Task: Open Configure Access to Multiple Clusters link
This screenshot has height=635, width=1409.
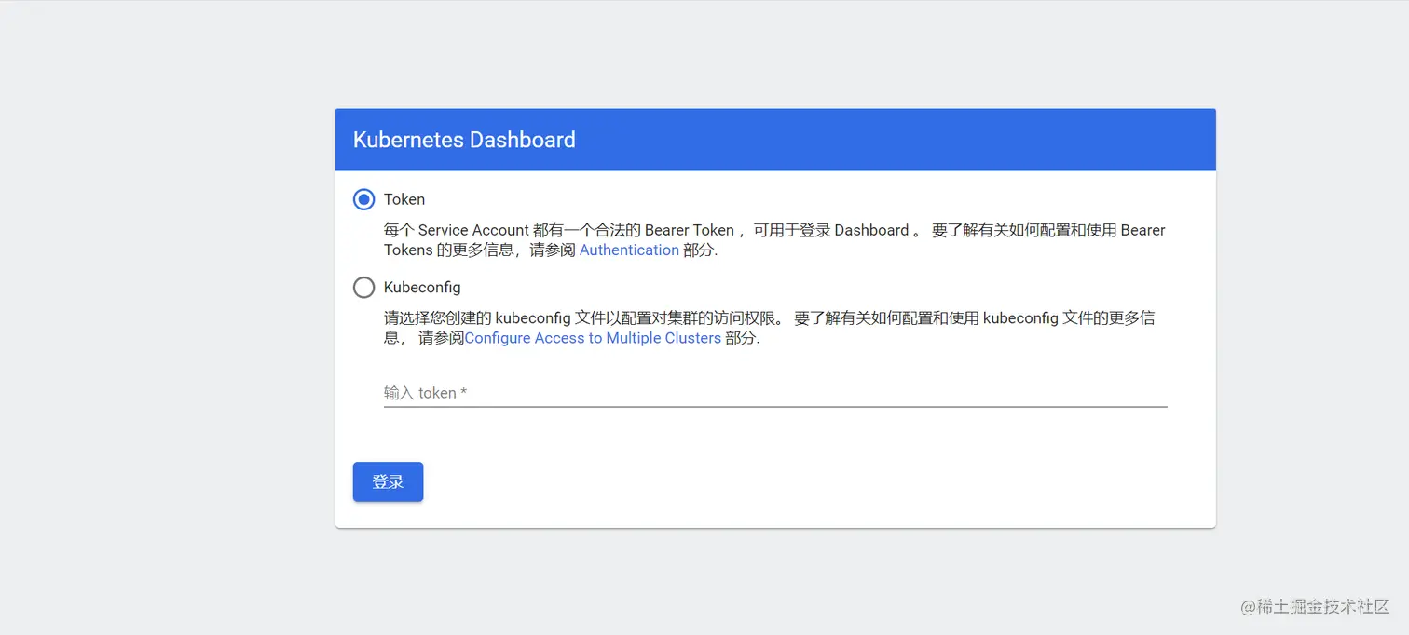Action: click(x=593, y=338)
